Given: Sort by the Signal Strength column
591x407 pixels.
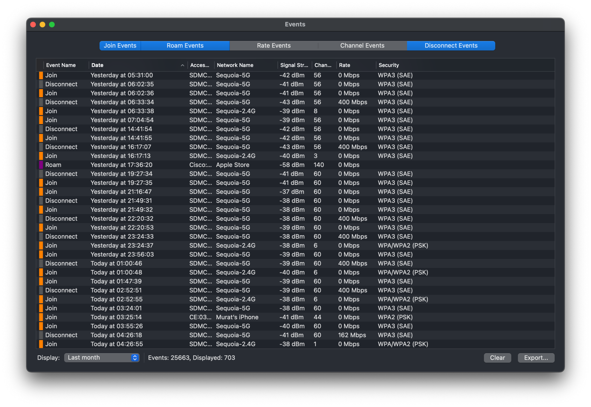Looking at the screenshot, I should click(294, 65).
